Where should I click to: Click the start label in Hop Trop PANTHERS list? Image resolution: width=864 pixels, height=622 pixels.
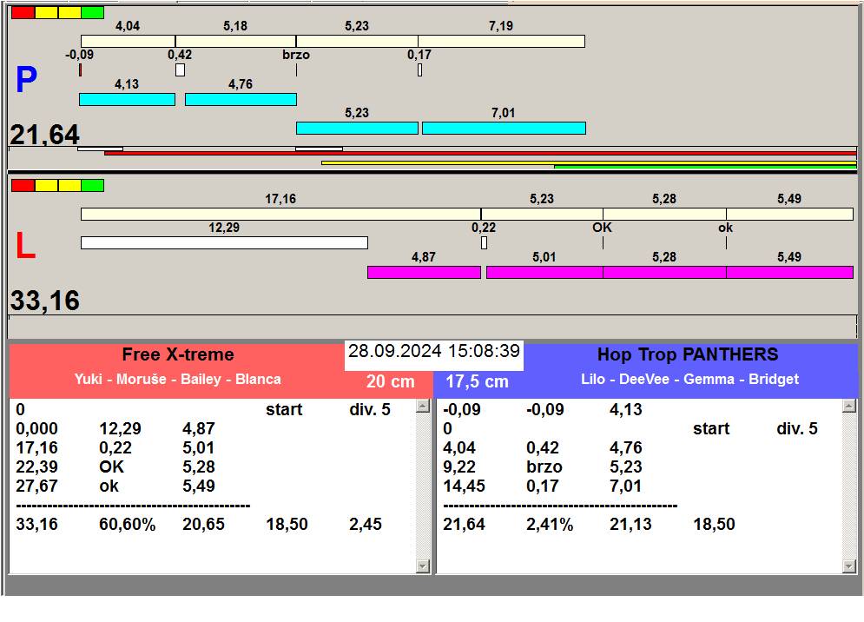pyautogui.click(x=711, y=429)
